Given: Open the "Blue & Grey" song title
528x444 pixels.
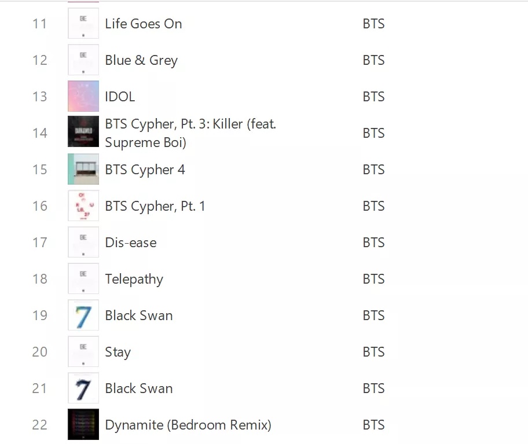Looking at the screenshot, I should click(141, 60).
